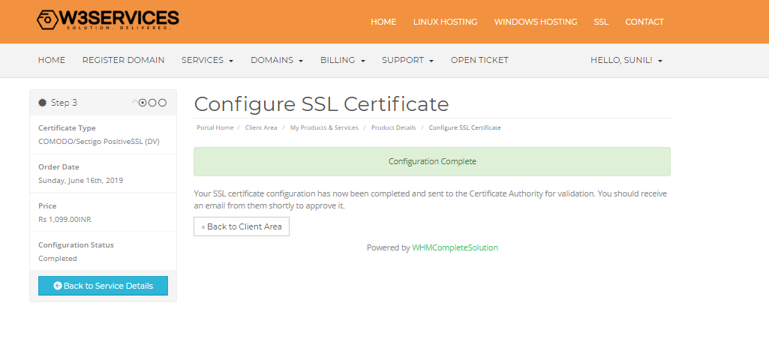Click the Configure SSL Certificate breadcrumb text
Screen dimensions: 769x360
pyautogui.click(x=464, y=127)
